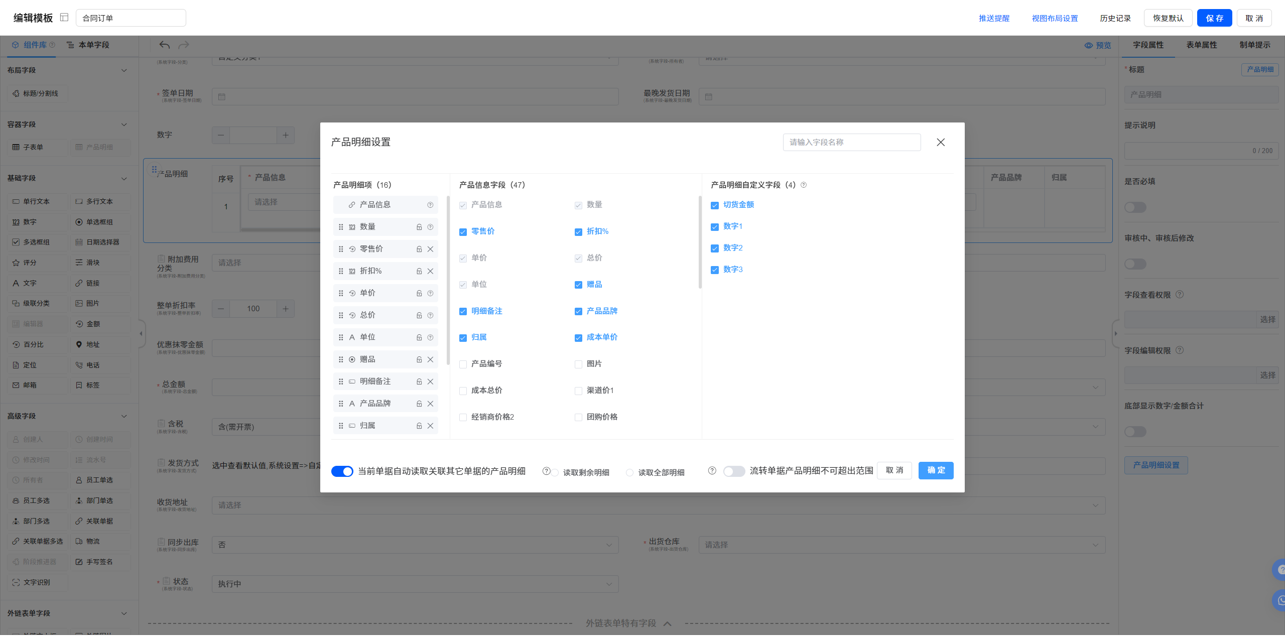
Task: Switch to 表单属性 tab
Action: [x=1201, y=45]
